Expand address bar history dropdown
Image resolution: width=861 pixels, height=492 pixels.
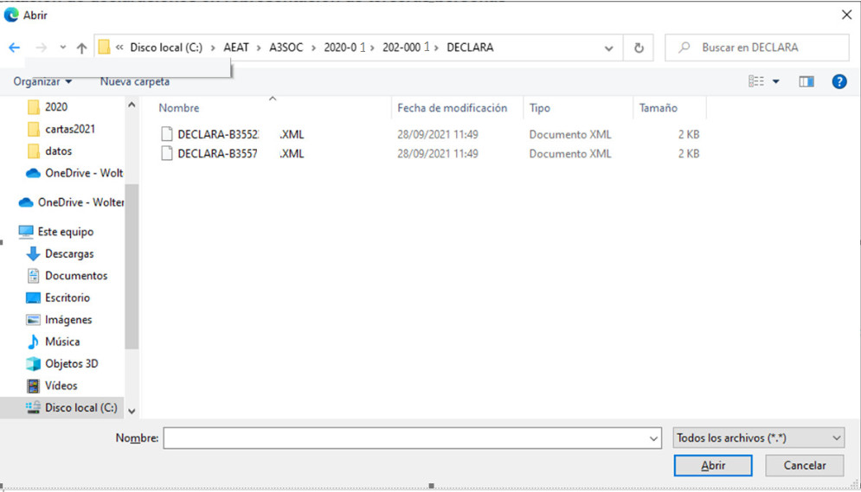[608, 48]
